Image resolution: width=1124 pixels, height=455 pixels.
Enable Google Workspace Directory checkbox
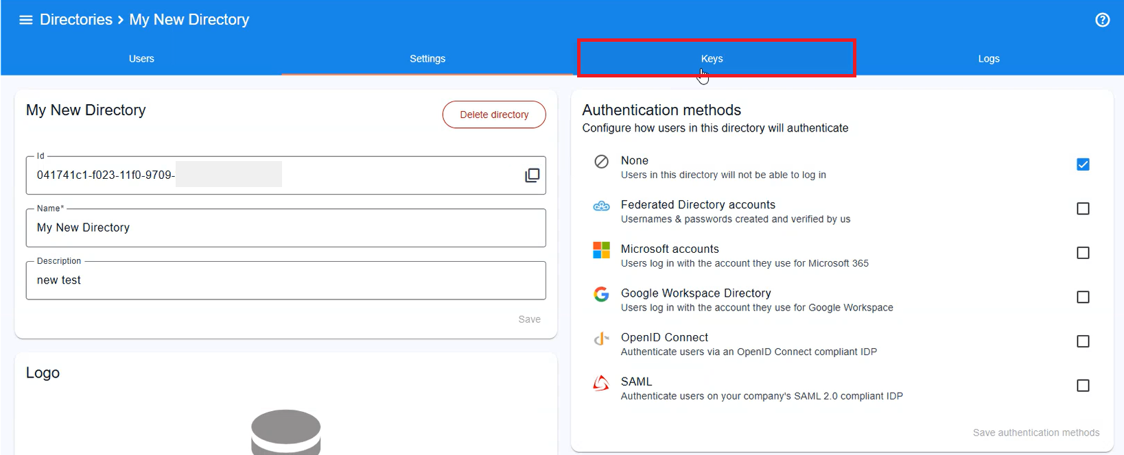(1083, 297)
